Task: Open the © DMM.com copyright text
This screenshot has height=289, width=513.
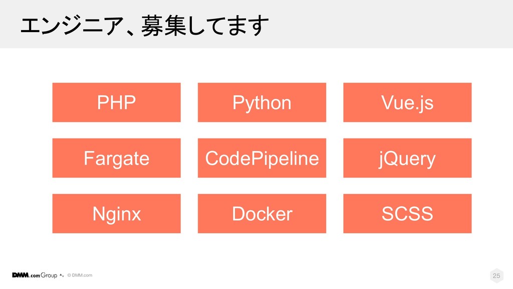Action: pyautogui.click(x=80, y=275)
